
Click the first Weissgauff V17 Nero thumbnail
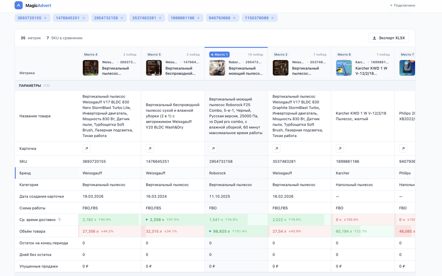click(x=90, y=68)
